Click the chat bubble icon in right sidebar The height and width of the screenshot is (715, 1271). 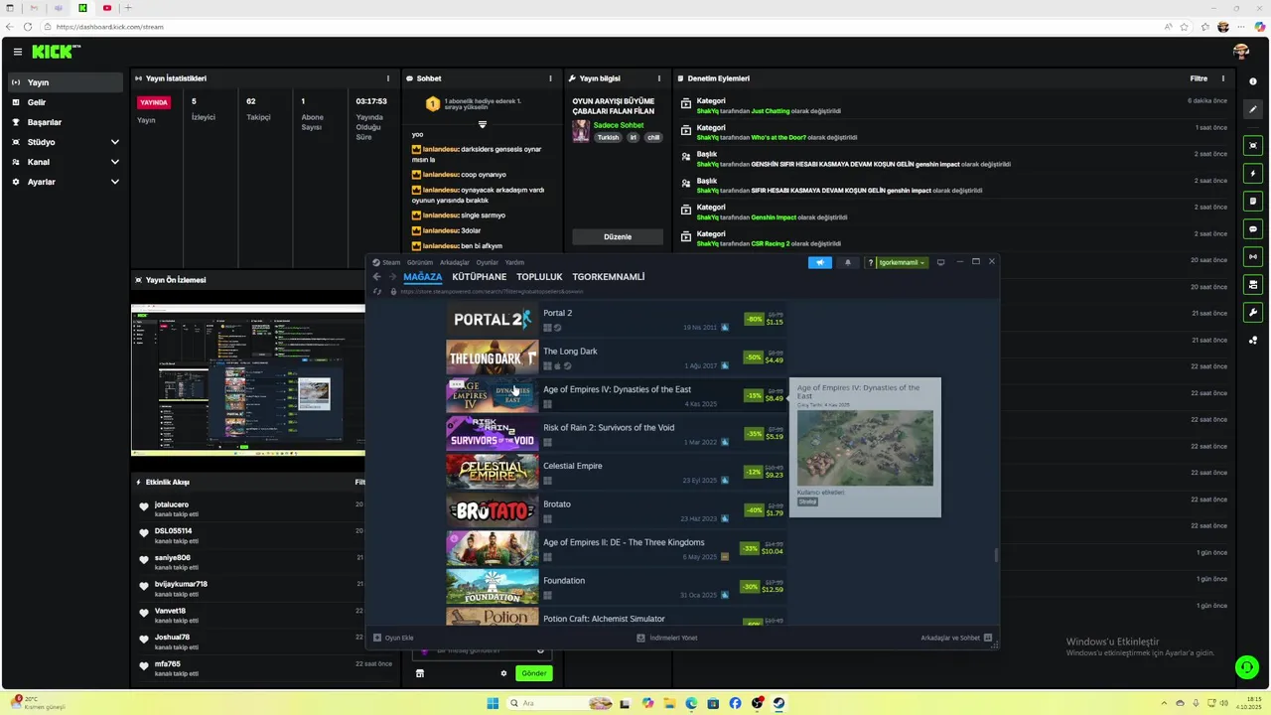point(1253,229)
